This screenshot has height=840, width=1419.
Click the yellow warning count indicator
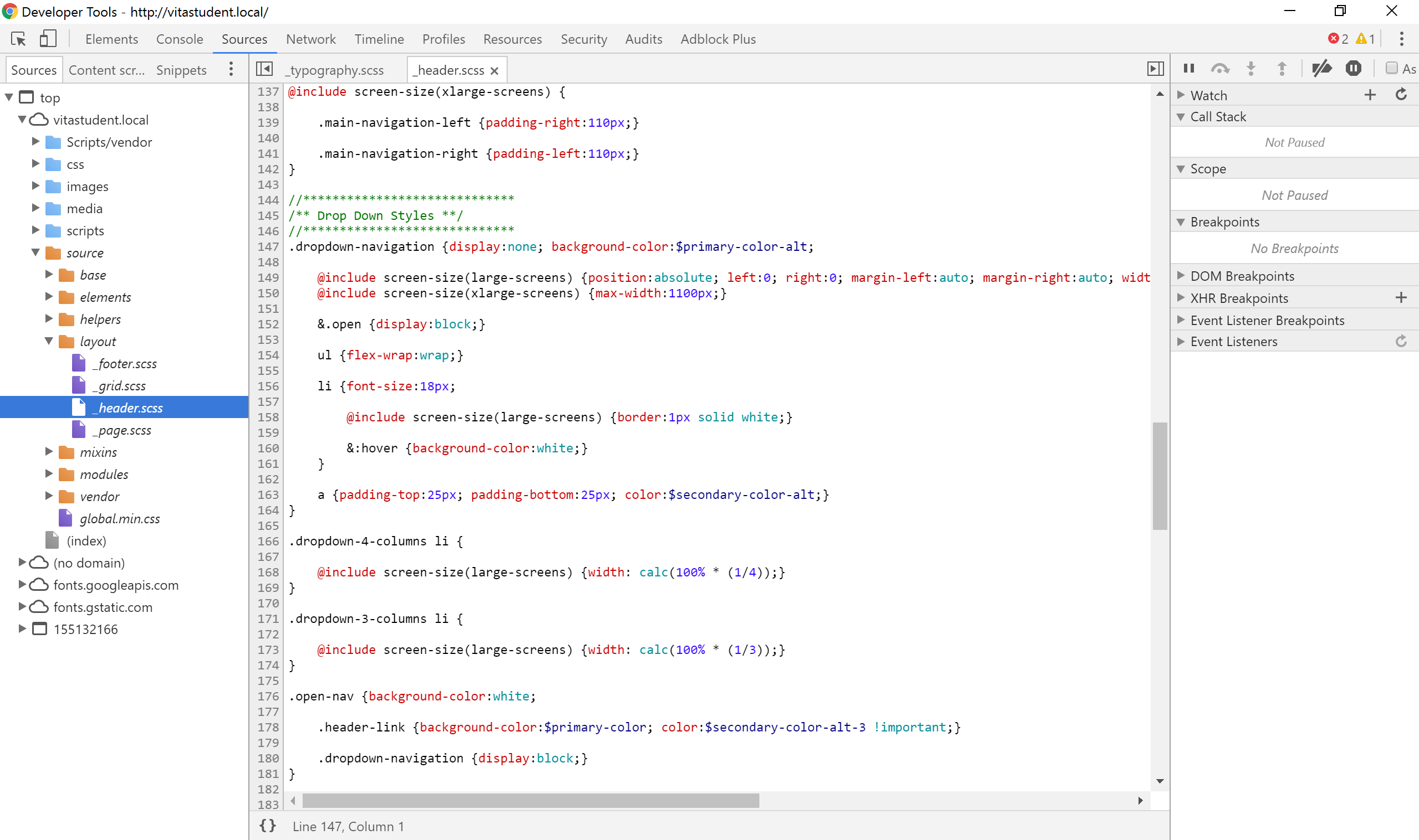1365,39
